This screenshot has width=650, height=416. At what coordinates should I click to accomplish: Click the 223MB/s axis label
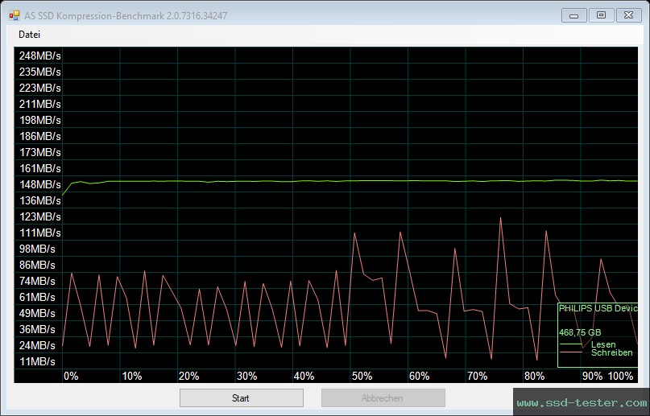(39, 88)
